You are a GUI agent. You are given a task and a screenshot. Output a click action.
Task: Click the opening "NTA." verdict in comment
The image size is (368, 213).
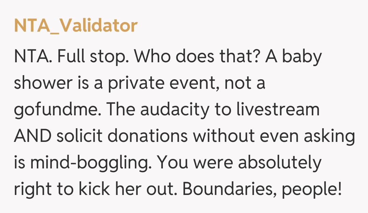tap(33, 57)
